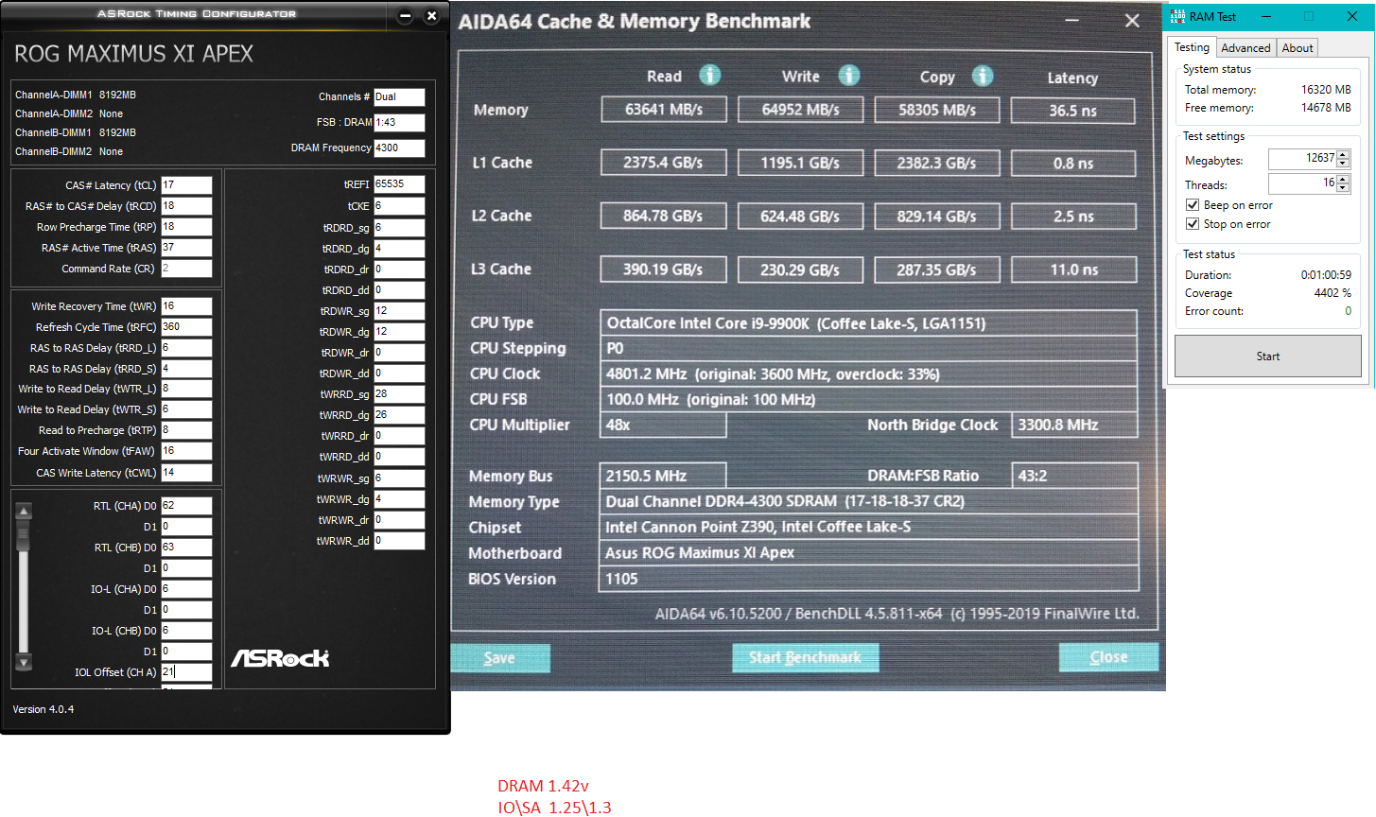Click the RAS# to CAS# Delay (tRCD) field

(x=186, y=206)
